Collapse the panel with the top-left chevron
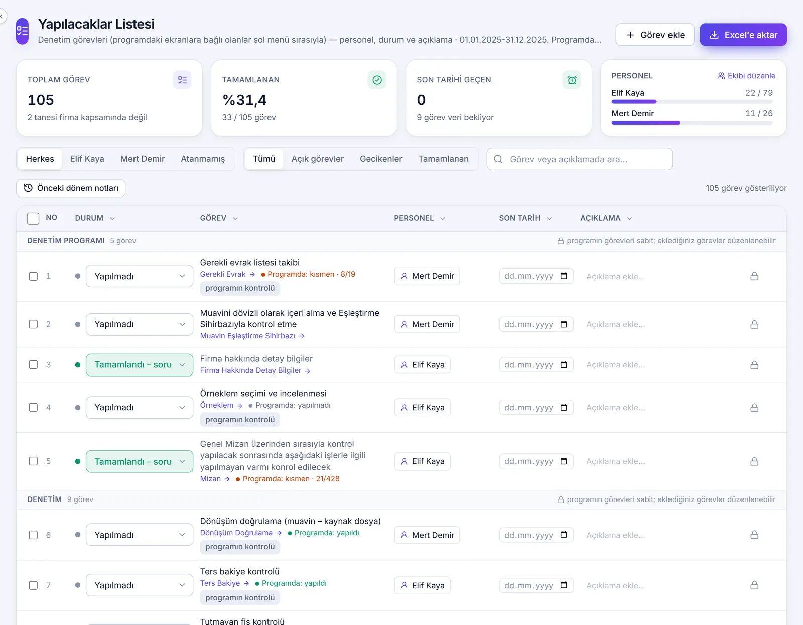This screenshot has width=803, height=625. point(2,16)
